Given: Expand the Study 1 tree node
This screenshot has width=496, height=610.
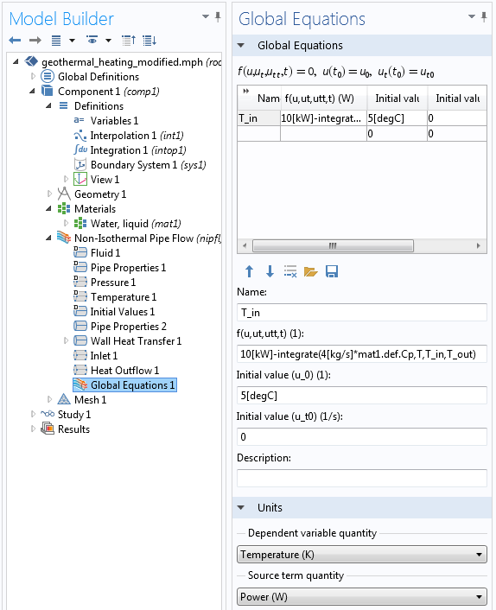Looking at the screenshot, I should click(x=33, y=415).
